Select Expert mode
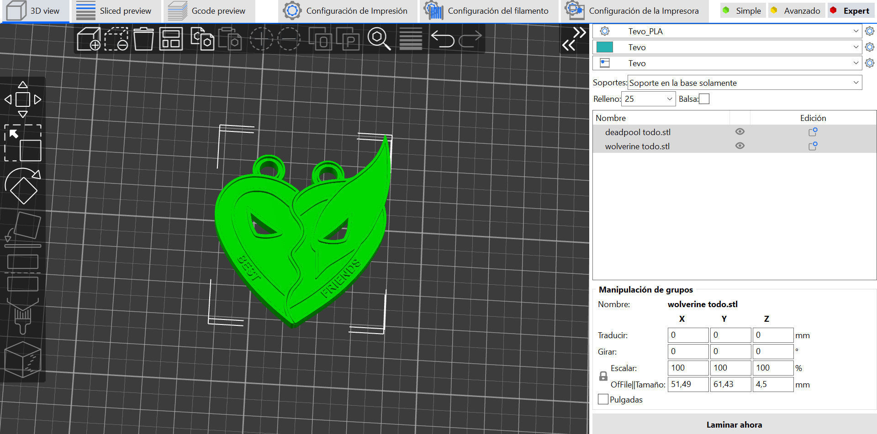This screenshot has height=434, width=877. pyautogui.click(x=850, y=10)
